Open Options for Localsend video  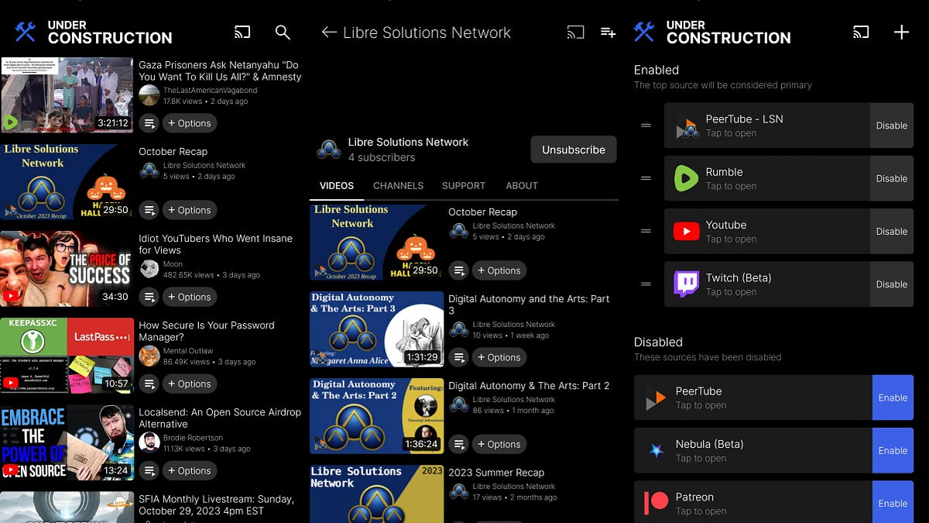click(x=190, y=470)
